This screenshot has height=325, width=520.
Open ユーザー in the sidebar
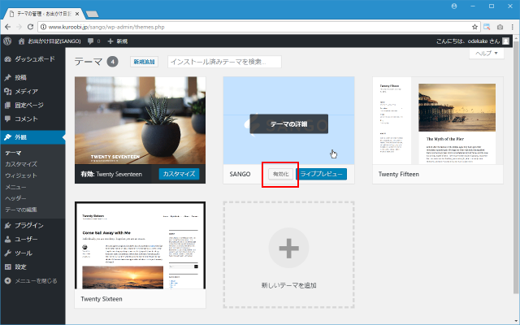pyautogui.click(x=32, y=239)
